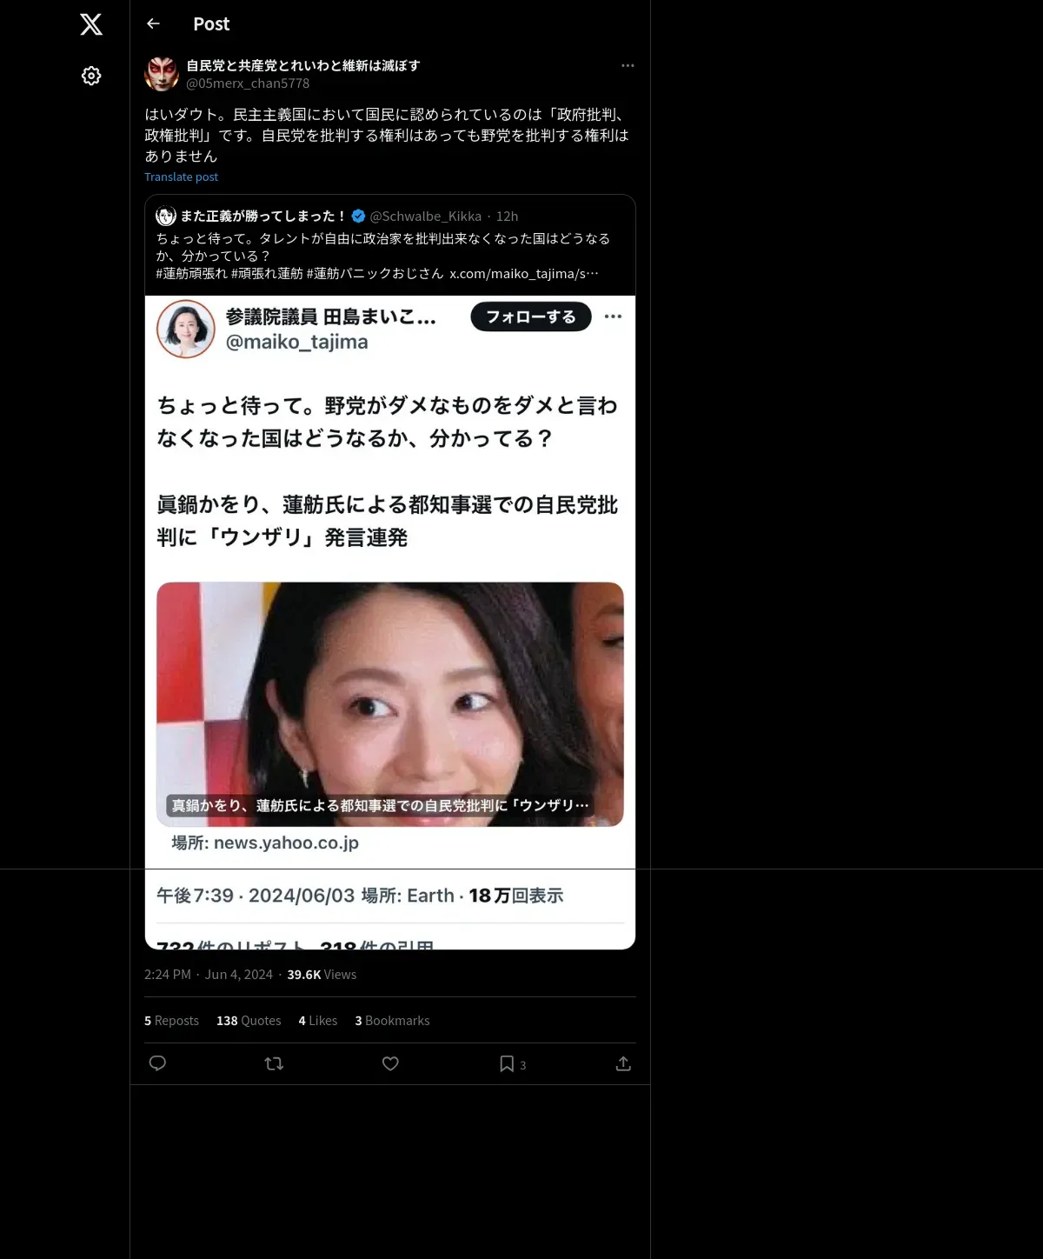Click the フォローする follow button
This screenshot has height=1259, width=1043.
(531, 316)
